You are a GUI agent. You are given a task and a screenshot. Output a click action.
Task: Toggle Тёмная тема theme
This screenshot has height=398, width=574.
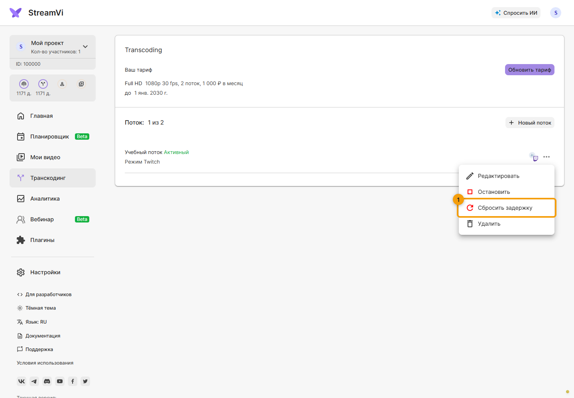pyautogui.click(x=36, y=308)
